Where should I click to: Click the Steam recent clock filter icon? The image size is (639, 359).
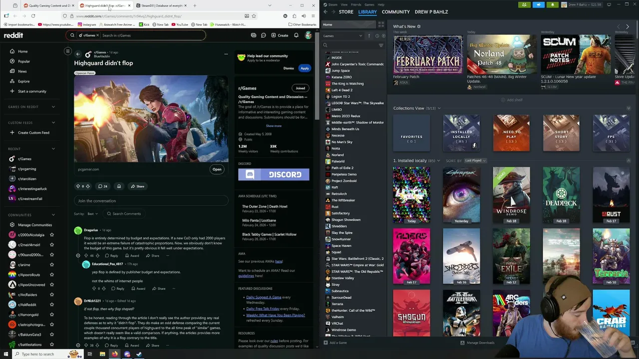377,36
